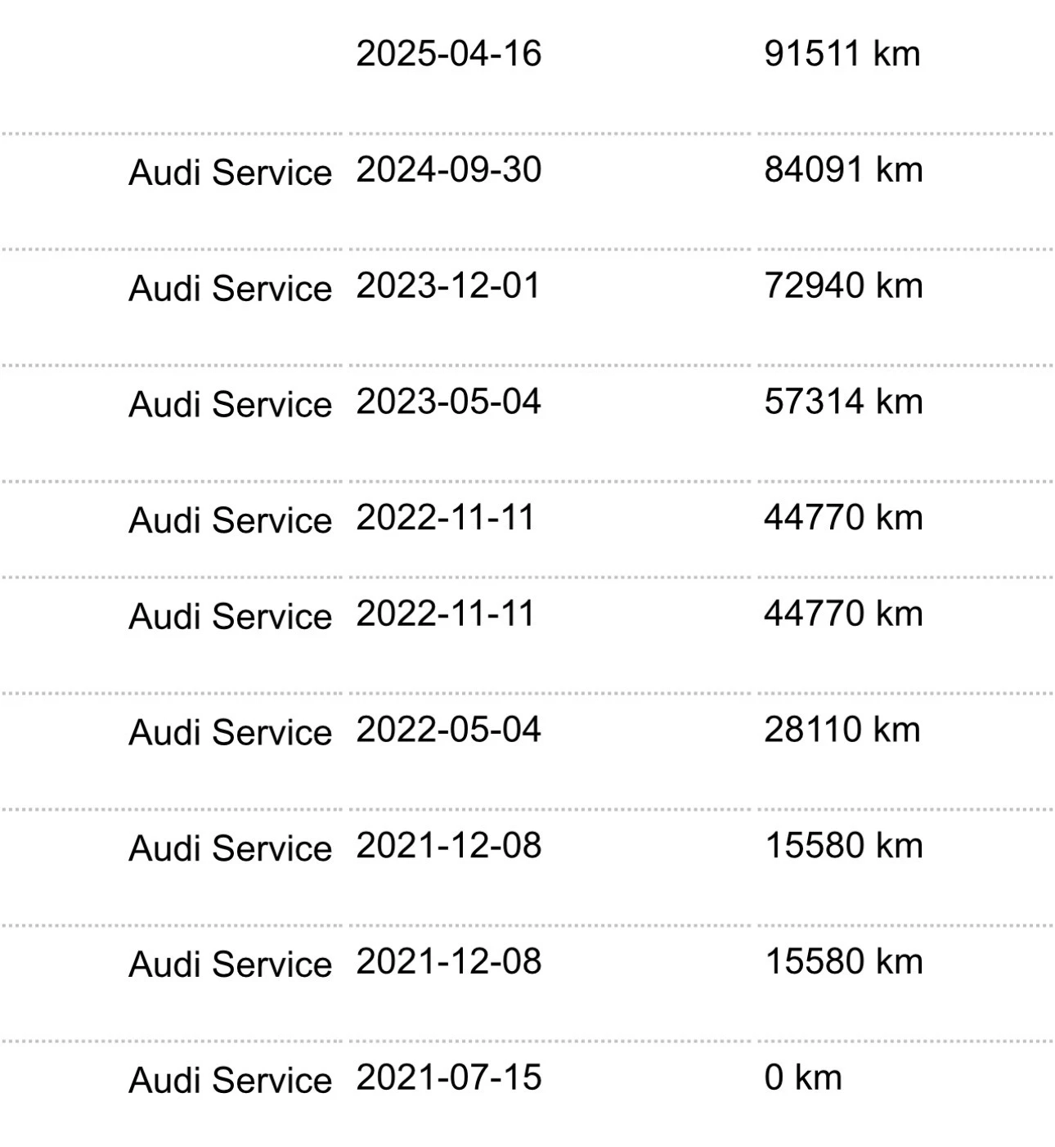This screenshot has height=1147, width=1055.
Task: Select the lower of two 44770 km readings
Action: pos(843,614)
